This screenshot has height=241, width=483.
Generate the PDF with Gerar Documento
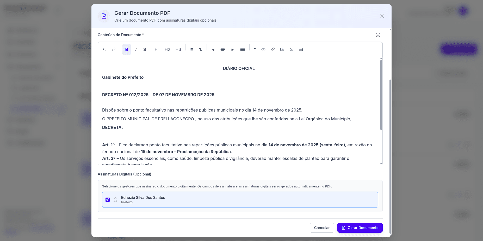coord(360,228)
